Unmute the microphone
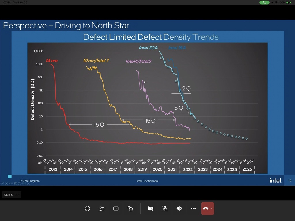This screenshot has width=295, height=221. click(x=165, y=209)
